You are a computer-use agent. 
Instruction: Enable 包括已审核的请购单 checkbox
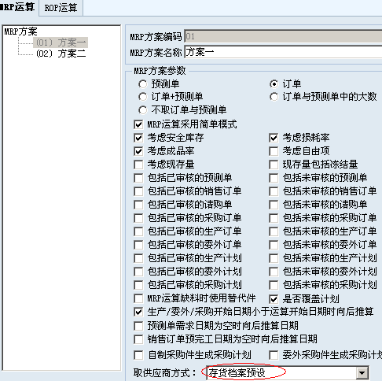138,205
